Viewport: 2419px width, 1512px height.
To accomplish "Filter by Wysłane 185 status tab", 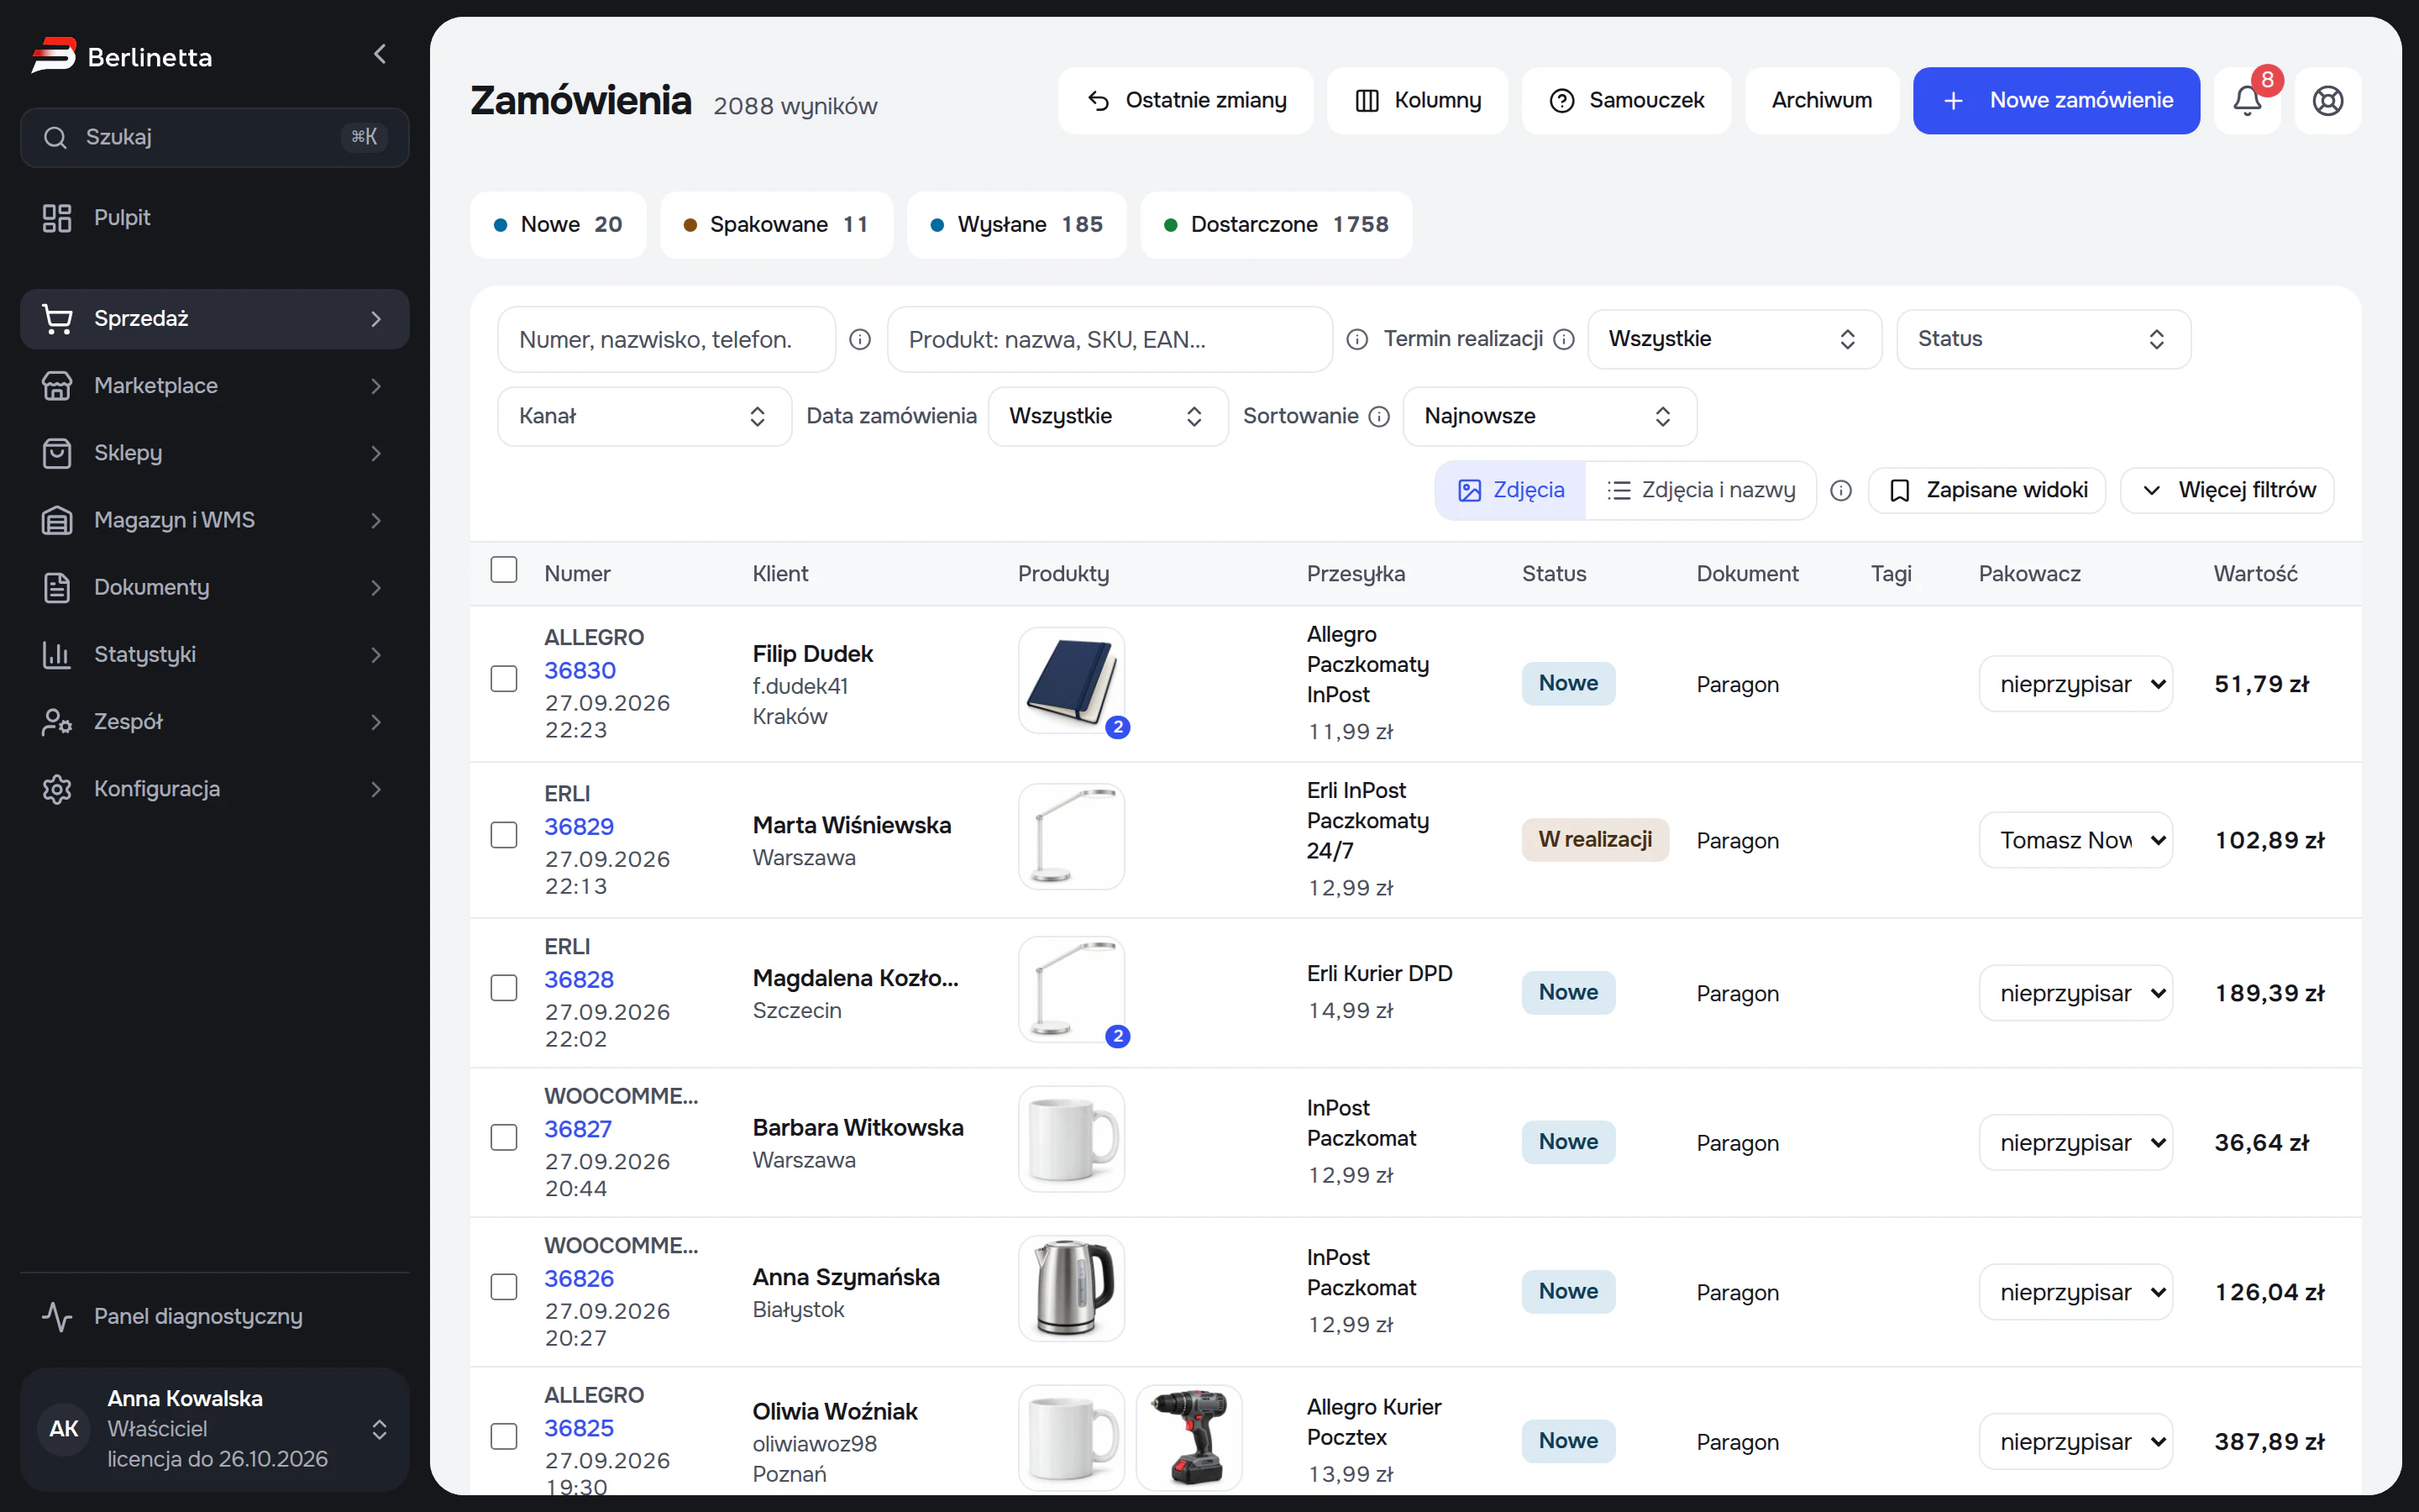I will coord(1016,225).
